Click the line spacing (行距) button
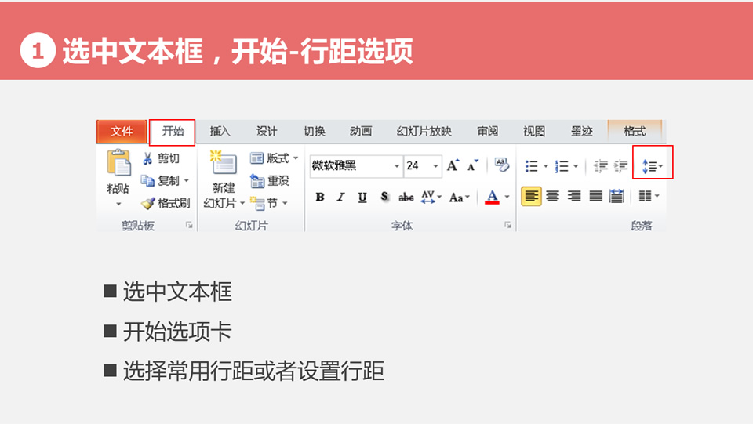This screenshot has height=424, width=753. pos(652,166)
